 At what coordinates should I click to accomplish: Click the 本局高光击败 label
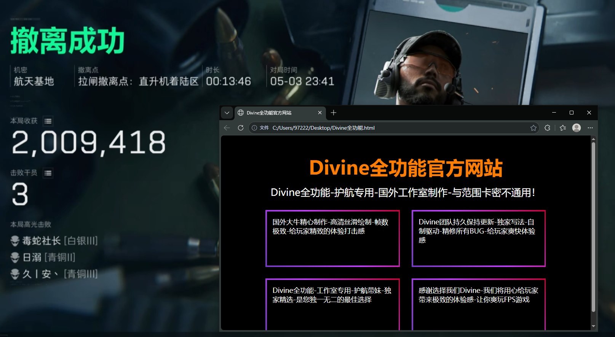pyautogui.click(x=31, y=224)
